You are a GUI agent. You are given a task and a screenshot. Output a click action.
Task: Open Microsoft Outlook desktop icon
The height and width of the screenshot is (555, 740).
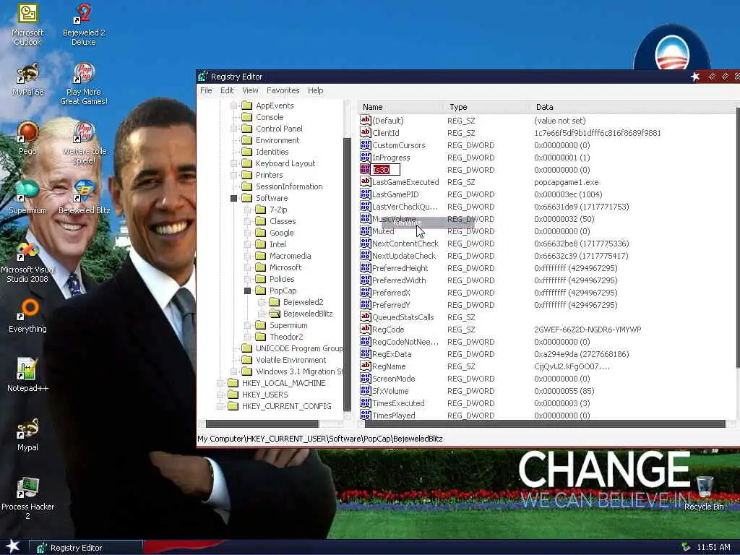click(27, 25)
